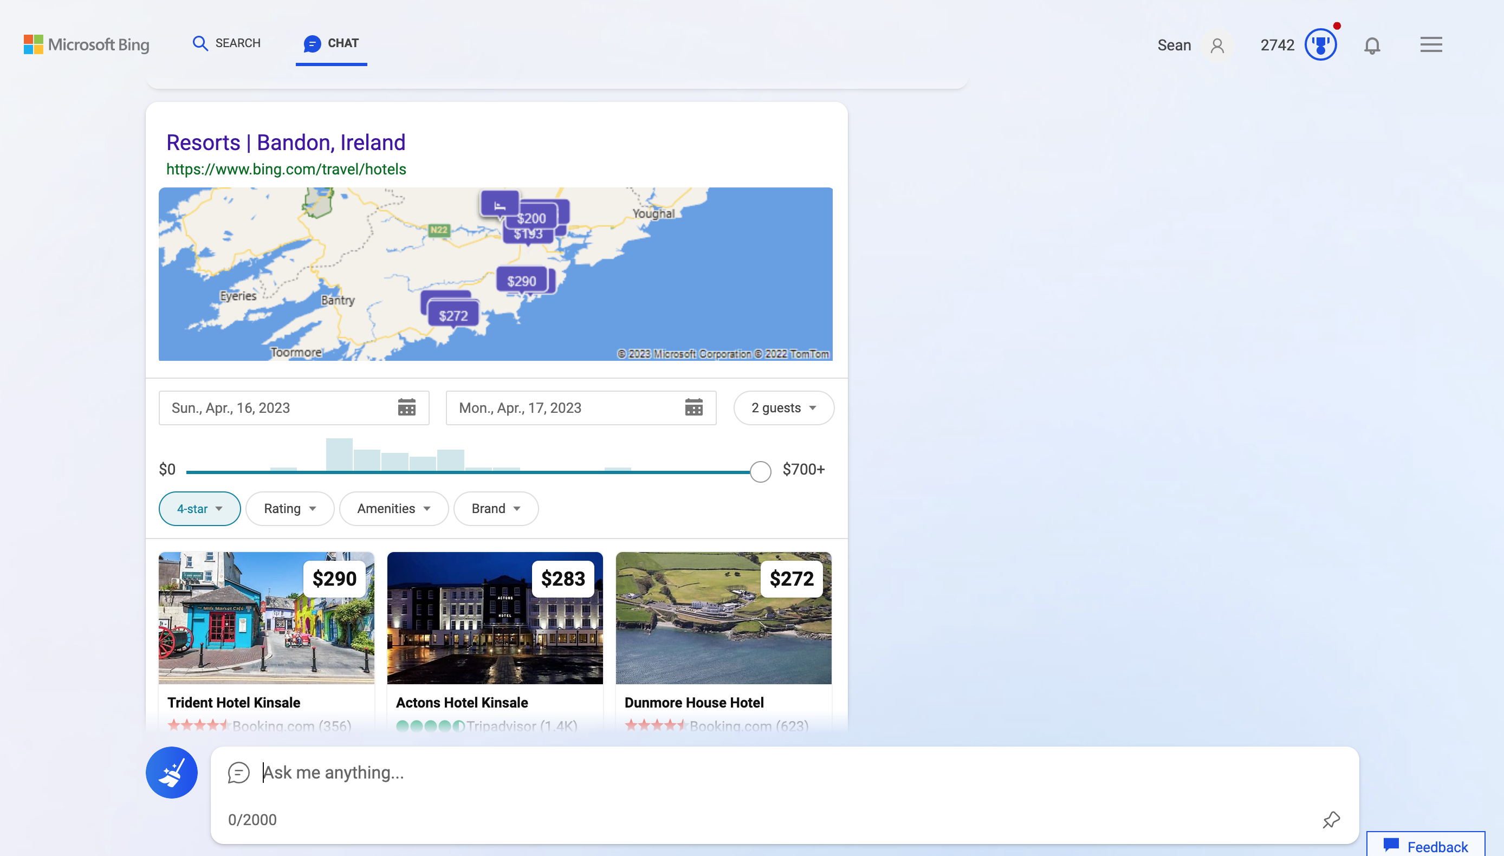Click the Microsoft Bing logo

86,44
